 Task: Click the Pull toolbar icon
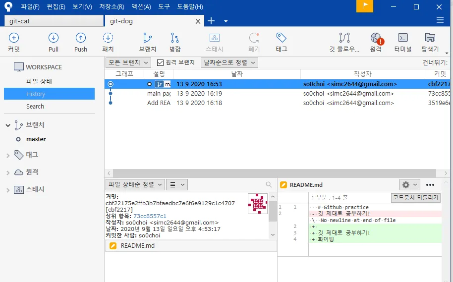click(54, 42)
